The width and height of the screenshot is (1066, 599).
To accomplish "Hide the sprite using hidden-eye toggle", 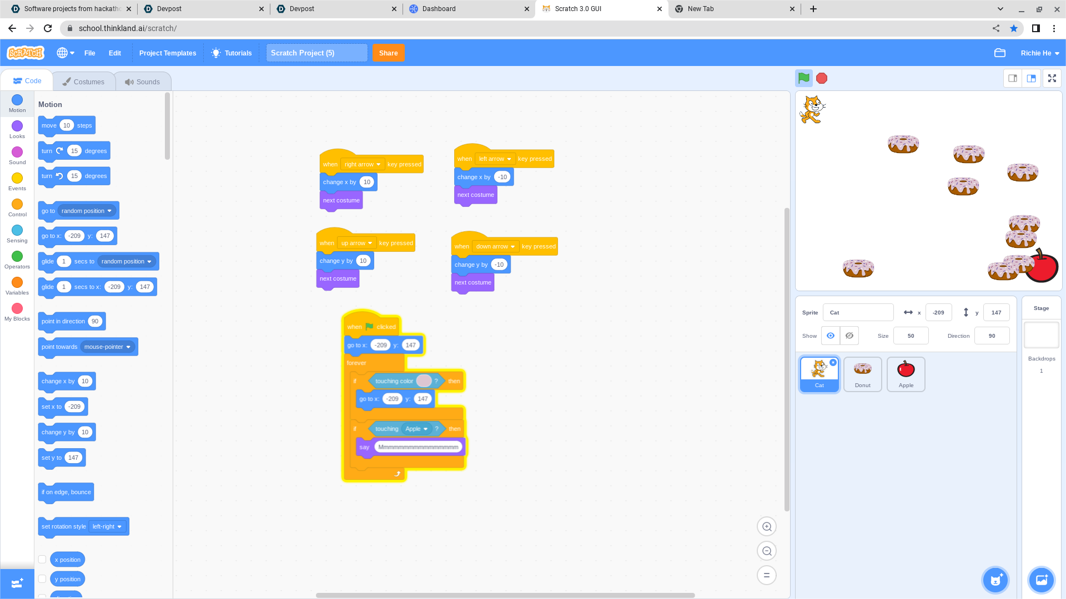I will [849, 336].
